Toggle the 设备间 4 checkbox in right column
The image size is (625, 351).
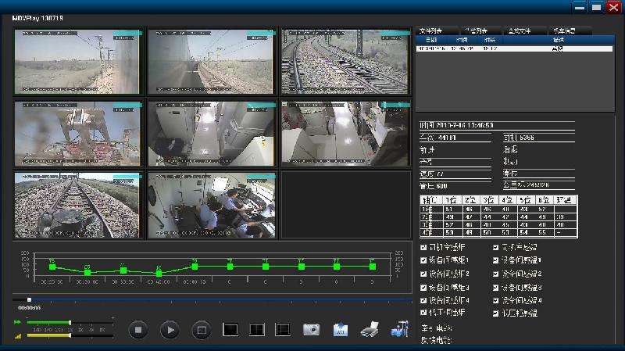[x=496, y=300]
